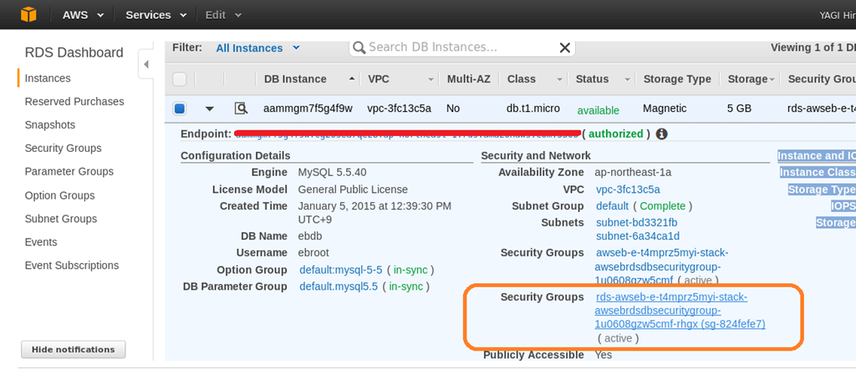Clear the search box with X icon
Screen dimensions: 856x369
click(565, 48)
